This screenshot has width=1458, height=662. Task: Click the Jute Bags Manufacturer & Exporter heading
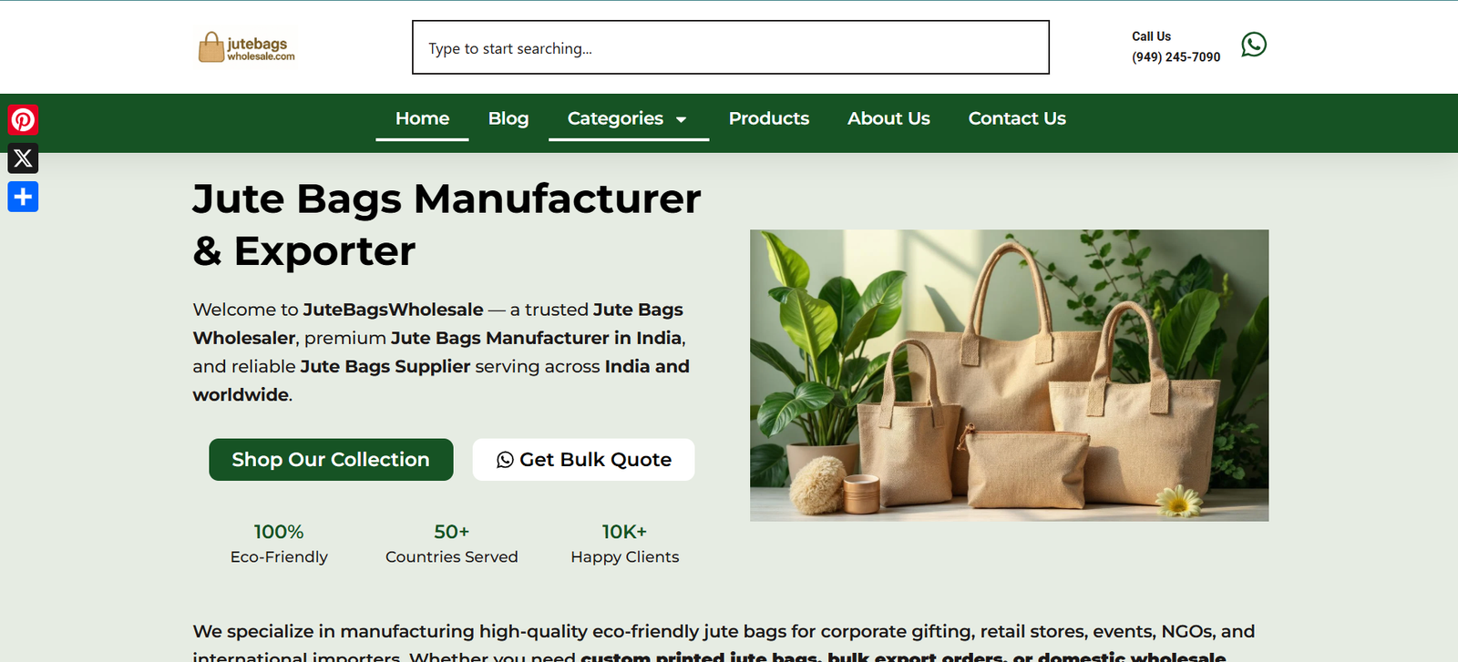point(447,224)
